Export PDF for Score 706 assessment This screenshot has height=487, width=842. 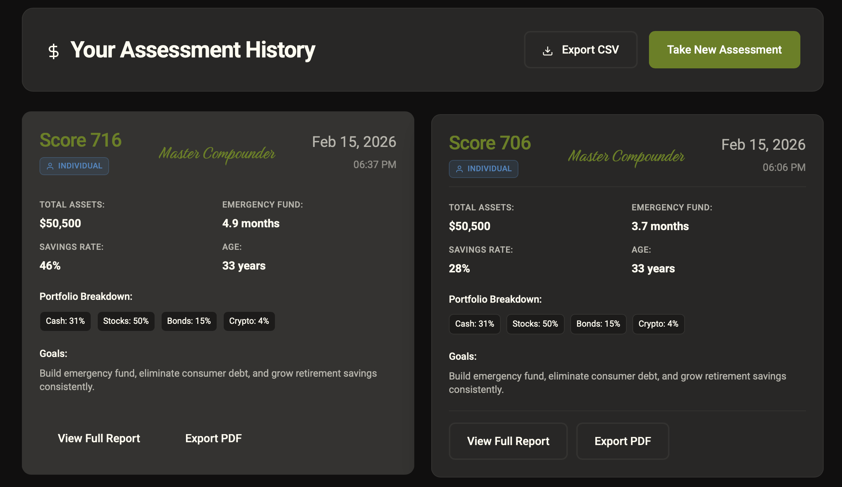pyautogui.click(x=623, y=441)
